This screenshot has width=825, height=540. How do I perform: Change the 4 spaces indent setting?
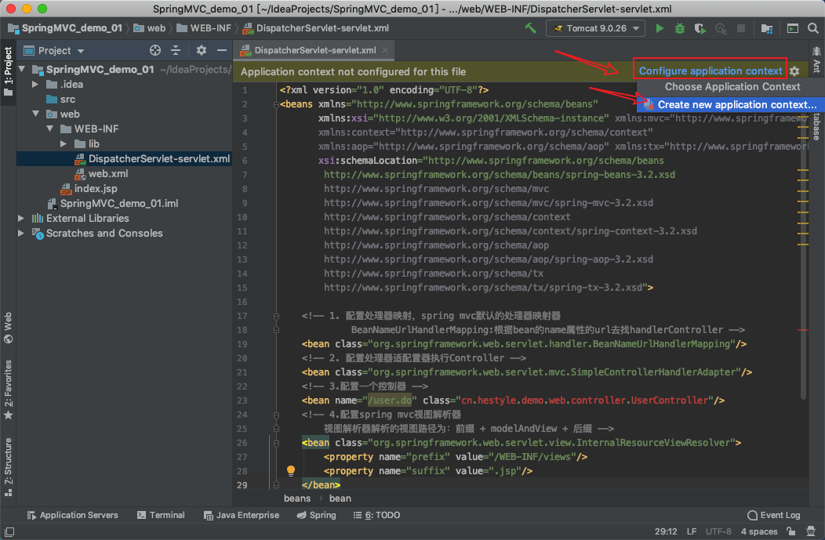tap(758, 531)
